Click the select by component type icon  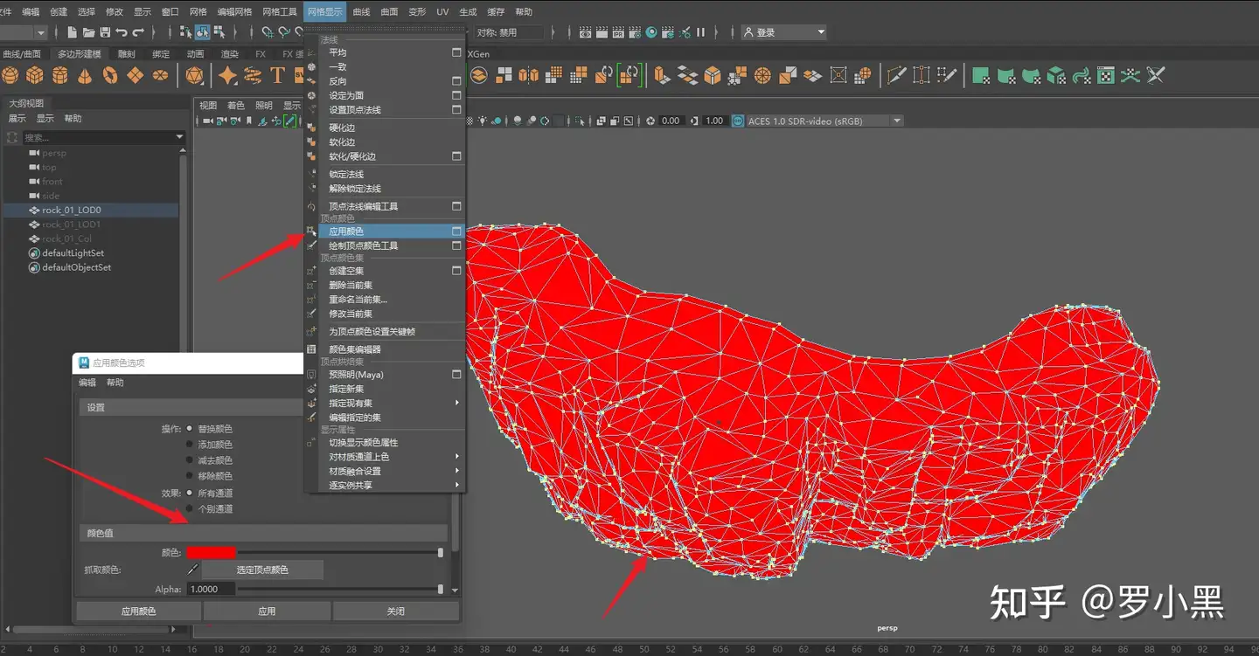pos(219,32)
